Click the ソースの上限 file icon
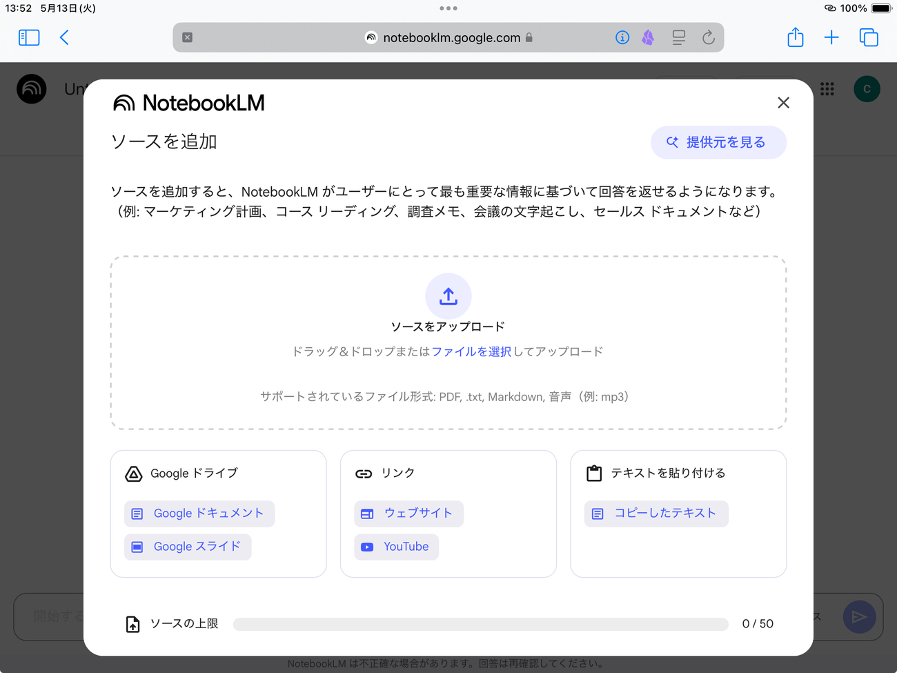This screenshot has height=673, width=897. (x=132, y=624)
